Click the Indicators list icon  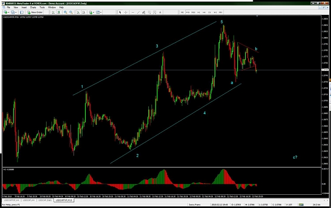point(91,13)
